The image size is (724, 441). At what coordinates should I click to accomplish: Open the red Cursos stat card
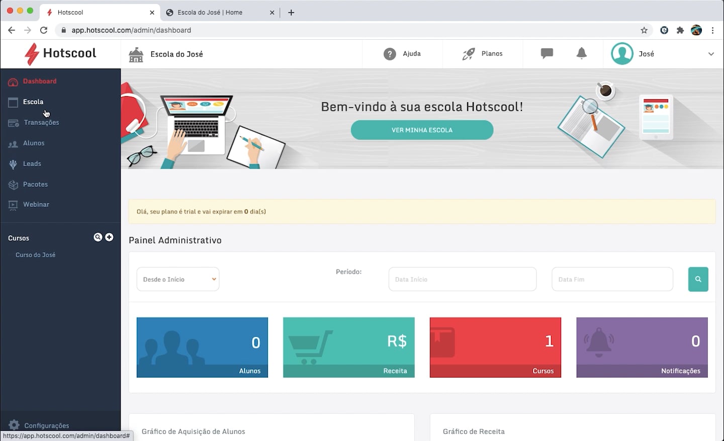pos(495,347)
